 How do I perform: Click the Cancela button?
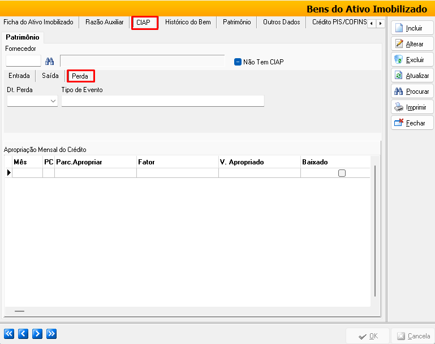(x=413, y=336)
